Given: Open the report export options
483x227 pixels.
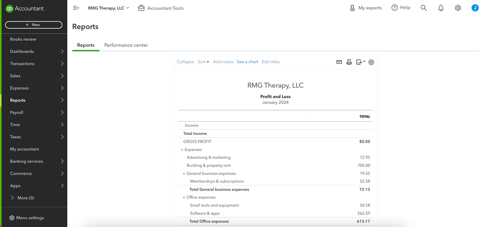Looking at the screenshot, I should (360, 62).
